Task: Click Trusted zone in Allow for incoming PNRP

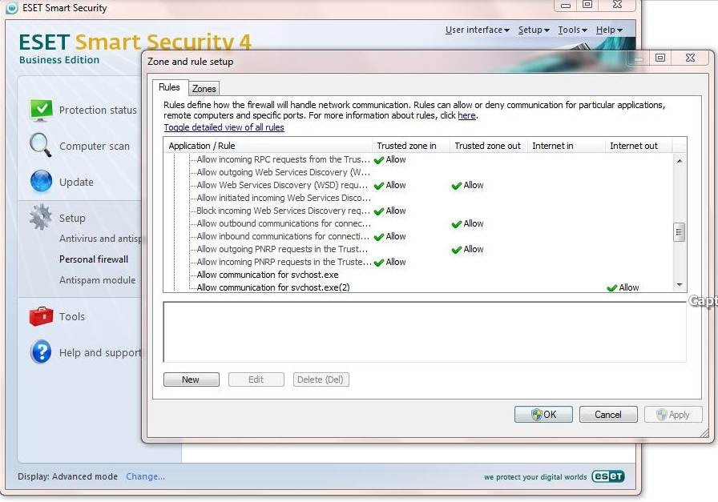Action: click(x=390, y=263)
